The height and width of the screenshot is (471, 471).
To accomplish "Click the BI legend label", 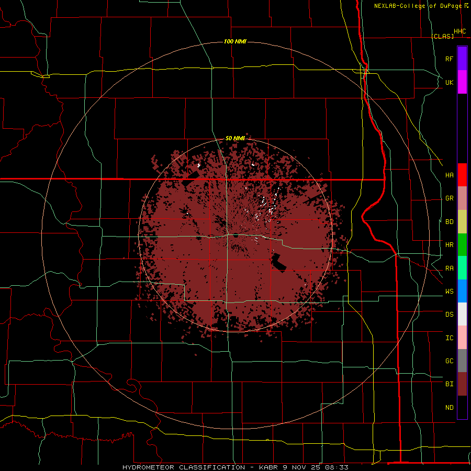I will click(x=449, y=384).
